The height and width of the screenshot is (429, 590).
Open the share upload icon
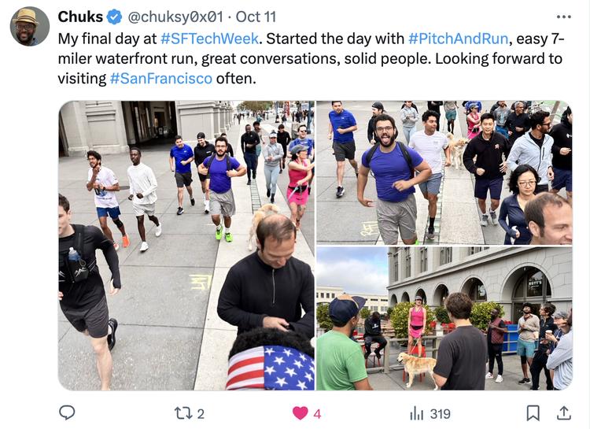(x=563, y=412)
